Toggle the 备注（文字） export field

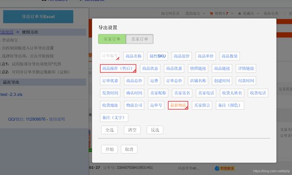point(114,118)
